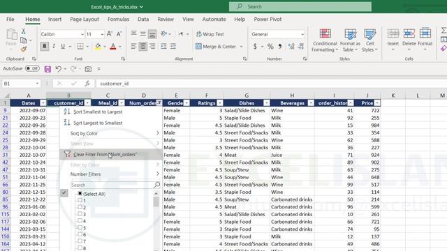This screenshot has height=251, width=447.
Task: Apply Accounting dollar number format
Action: [x=255, y=46]
